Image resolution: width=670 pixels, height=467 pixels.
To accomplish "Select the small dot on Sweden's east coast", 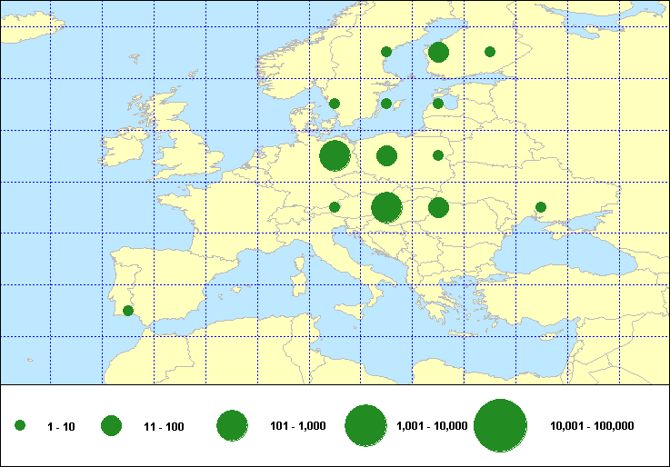I will click(386, 52).
